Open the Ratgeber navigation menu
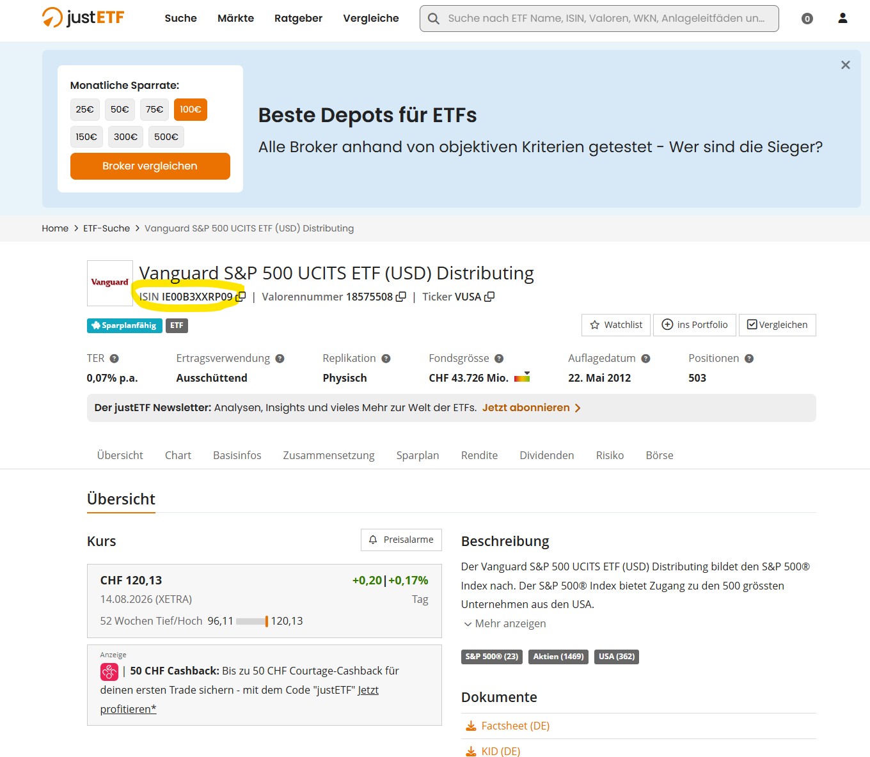This screenshot has width=870, height=757. click(298, 18)
